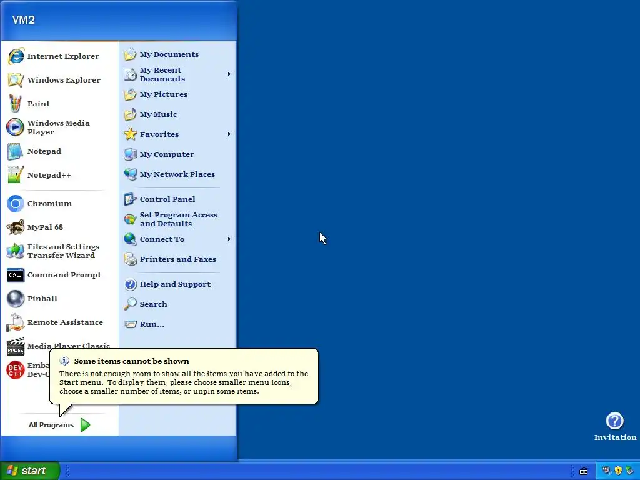Click the Safely Remove Hardware tray icon

point(630,471)
